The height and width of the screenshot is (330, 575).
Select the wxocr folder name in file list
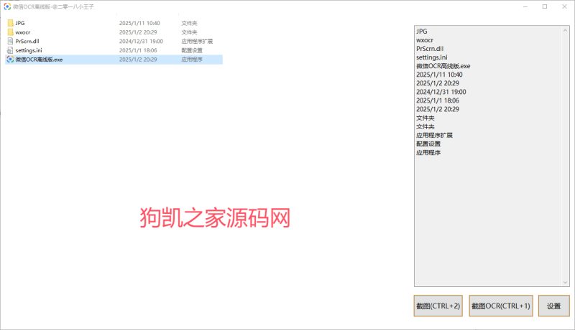(x=23, y=32)
